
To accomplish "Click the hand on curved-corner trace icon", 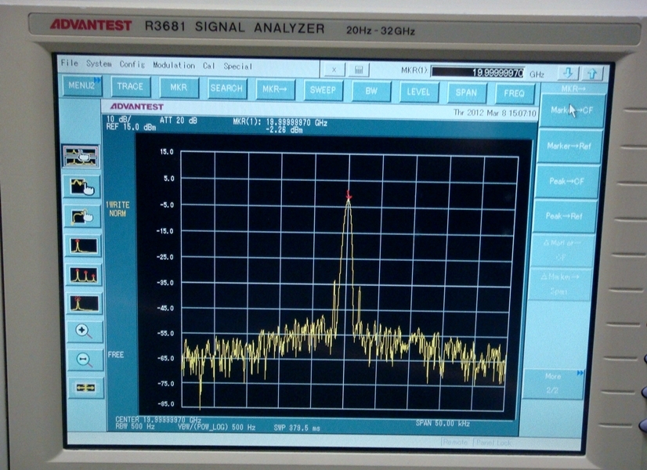I will point(82,216).
